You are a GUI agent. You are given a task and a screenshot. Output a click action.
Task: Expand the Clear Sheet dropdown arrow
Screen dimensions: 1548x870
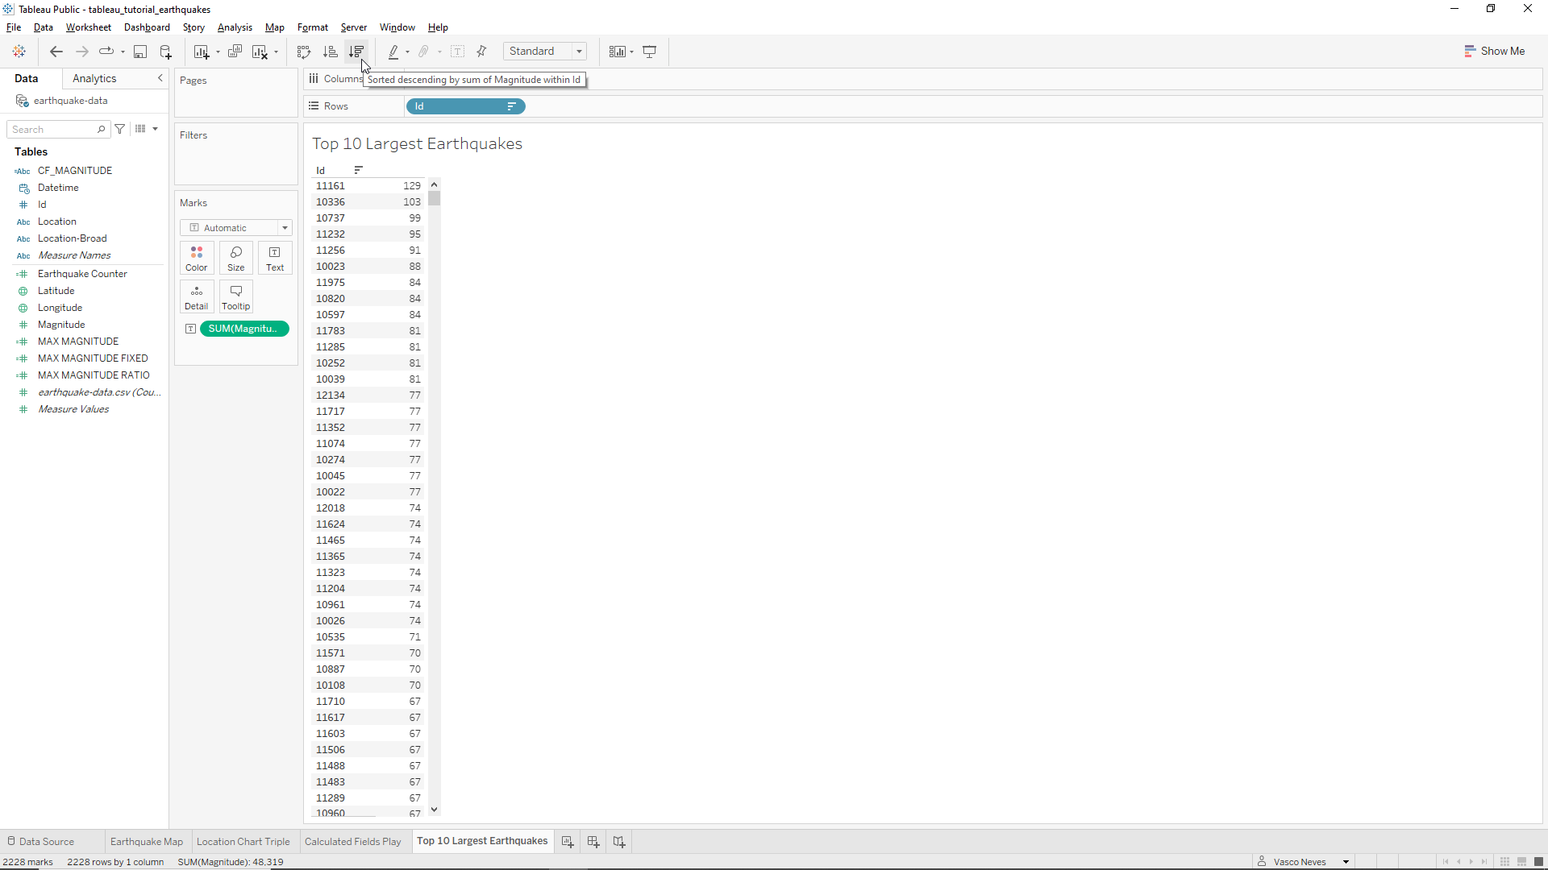click(276, 52)
